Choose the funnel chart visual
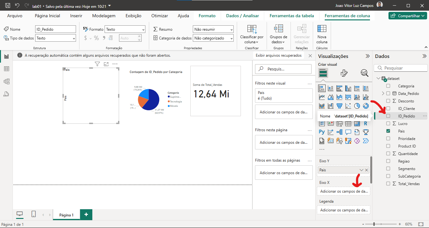This screenshot has width=429, height=228. pos(339,106)
